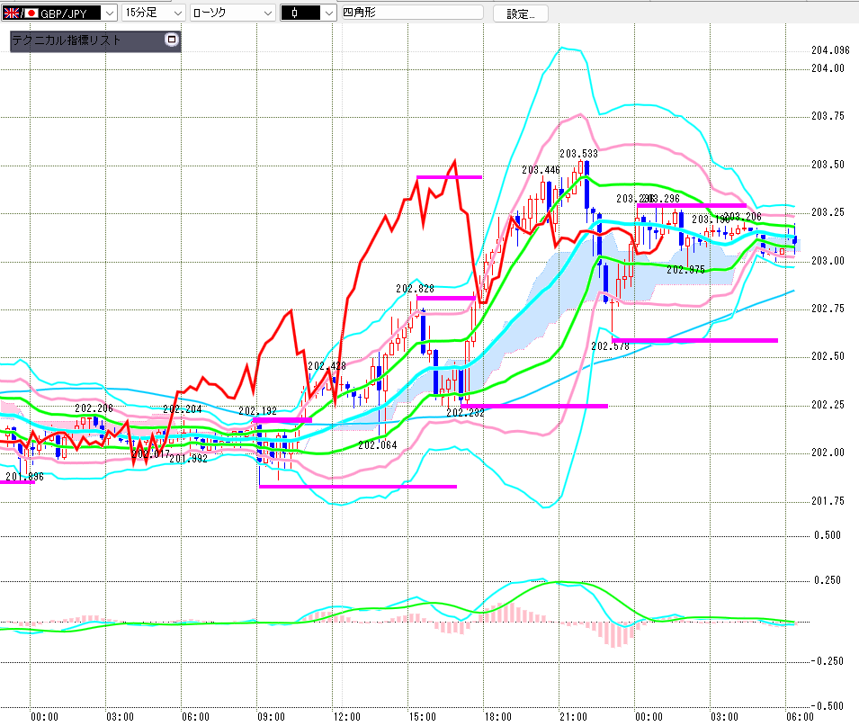Image resolution: width=859 pixels, height=726 pixels.
Task: Click the 202.064 candle price label
Action: [x=377, y=444]
